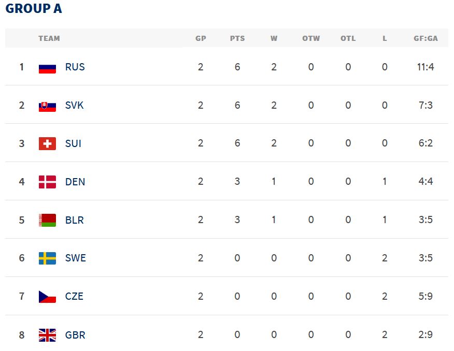
Task: Click the Slovakia flag icon
Action: click(x=47, y=106)
